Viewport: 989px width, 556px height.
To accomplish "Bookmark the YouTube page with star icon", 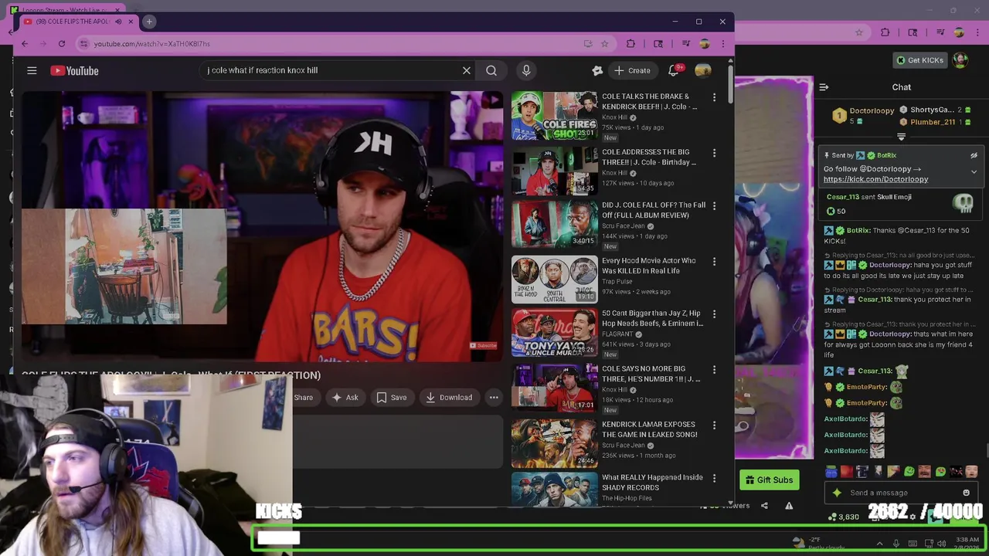I will (x=604, y=44).
